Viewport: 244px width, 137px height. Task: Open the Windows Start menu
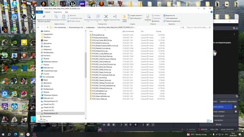pyautogui.click(x=3, y=134)
